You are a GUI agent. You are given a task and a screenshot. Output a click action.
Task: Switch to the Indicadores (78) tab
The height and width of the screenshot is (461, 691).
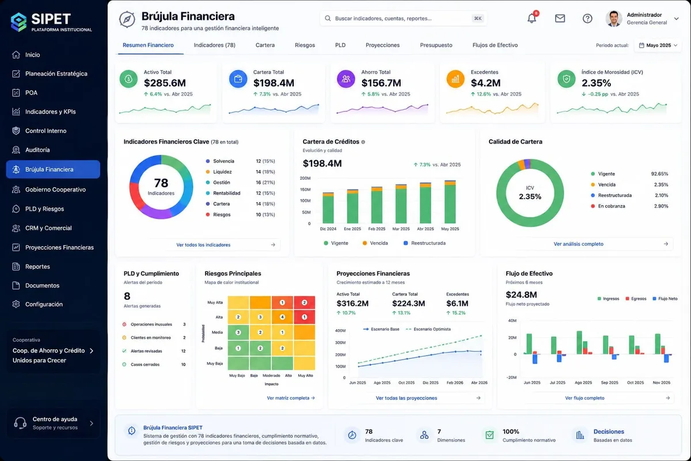pos(214,45)
